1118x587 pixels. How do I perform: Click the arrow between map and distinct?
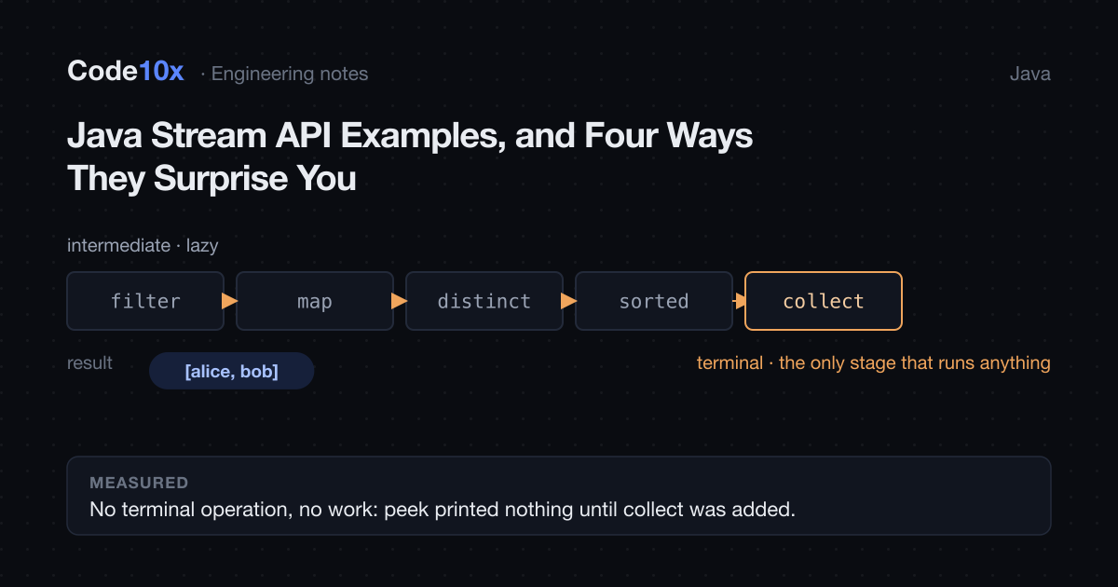click(400, 301)
